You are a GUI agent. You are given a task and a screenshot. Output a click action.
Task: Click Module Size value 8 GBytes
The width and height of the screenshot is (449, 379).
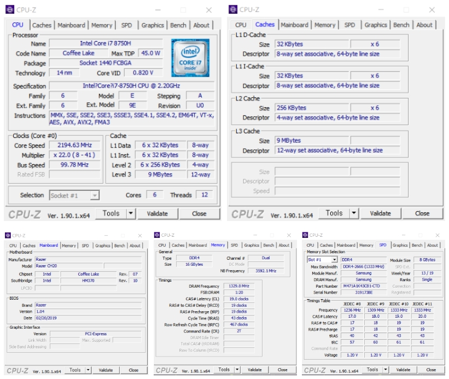click(427, 260)
